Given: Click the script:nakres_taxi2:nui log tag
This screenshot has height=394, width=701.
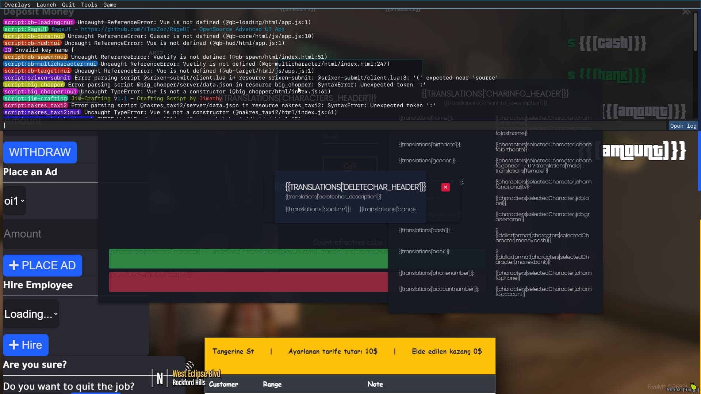Looking at the screenshot, I should 42,112.
